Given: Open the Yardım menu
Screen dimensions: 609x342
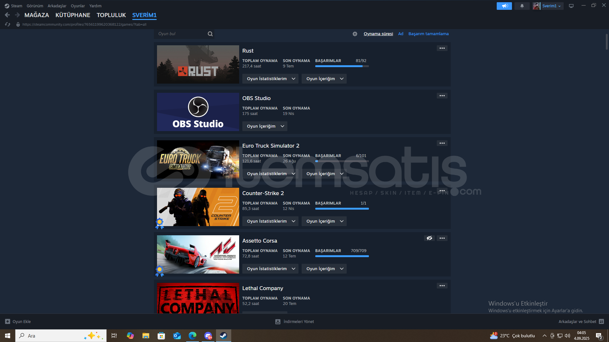Looking at the screenshot, I should tap(95, 6).
